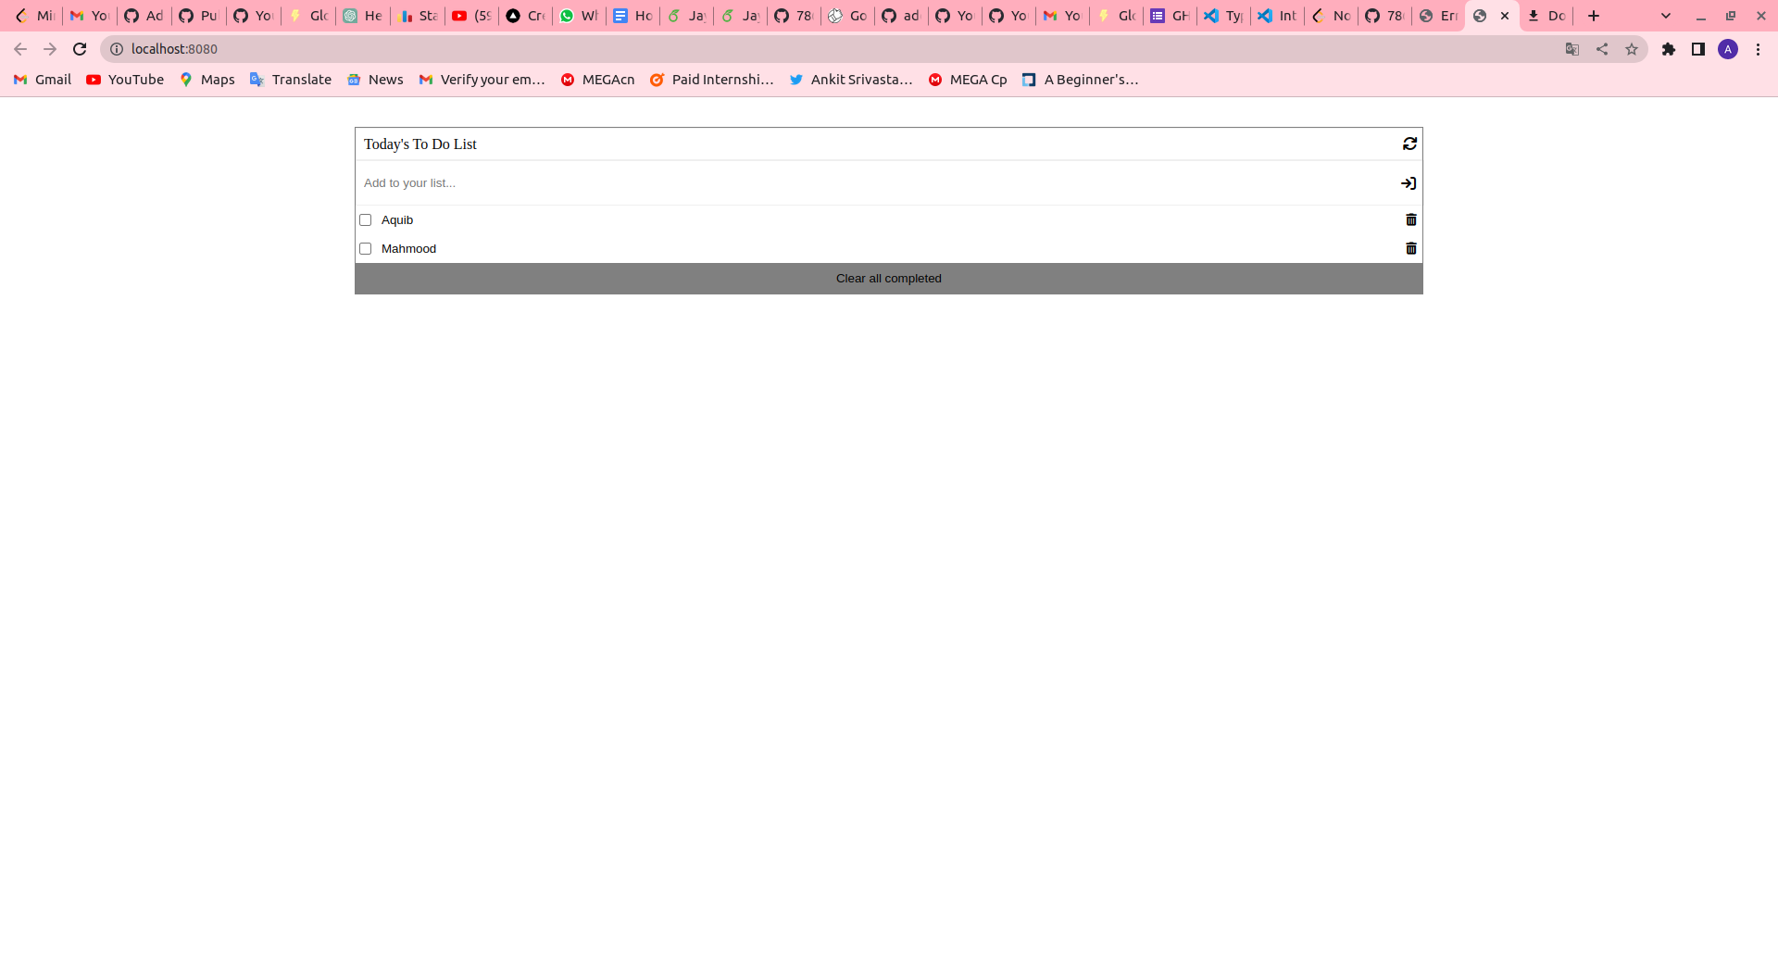This screenshot has width=1778, height=975.
Task: Open the Gmail bookmark link
Action: point(41,80)
